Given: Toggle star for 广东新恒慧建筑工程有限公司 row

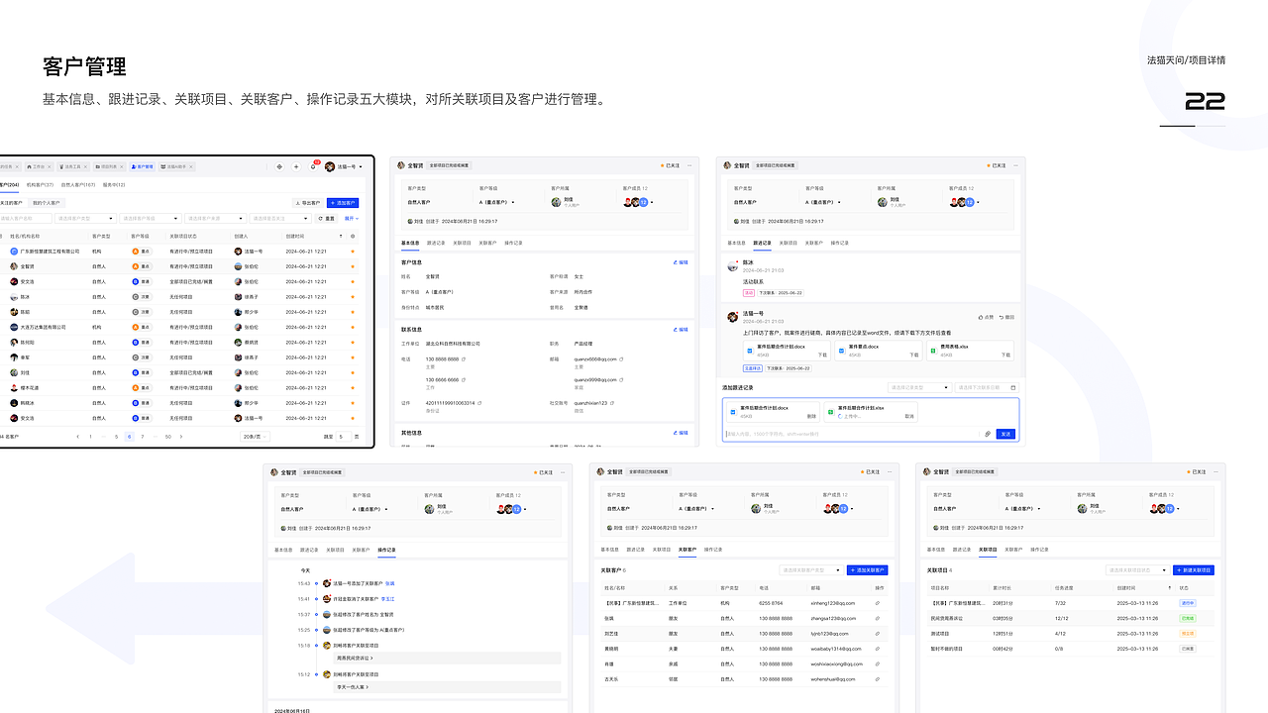Looking at the screenshot, I should click(x=353, y=251).
